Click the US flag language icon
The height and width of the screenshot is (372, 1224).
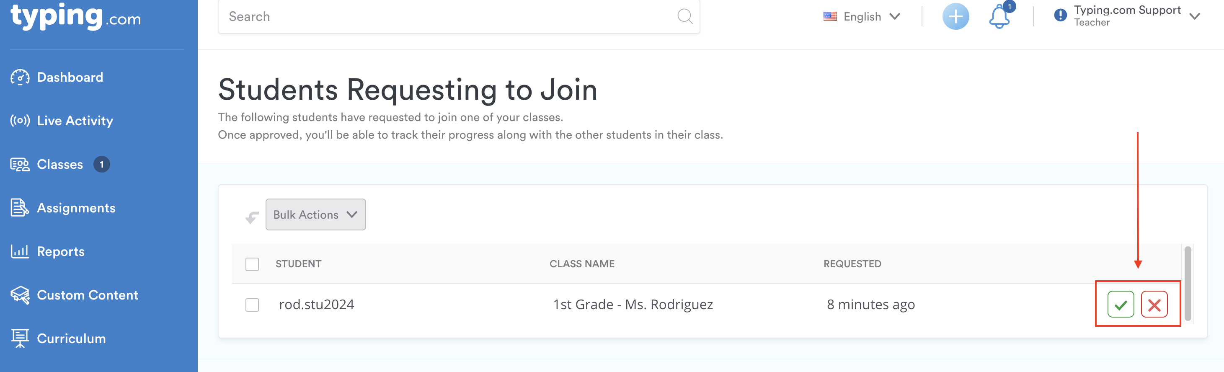830,17
